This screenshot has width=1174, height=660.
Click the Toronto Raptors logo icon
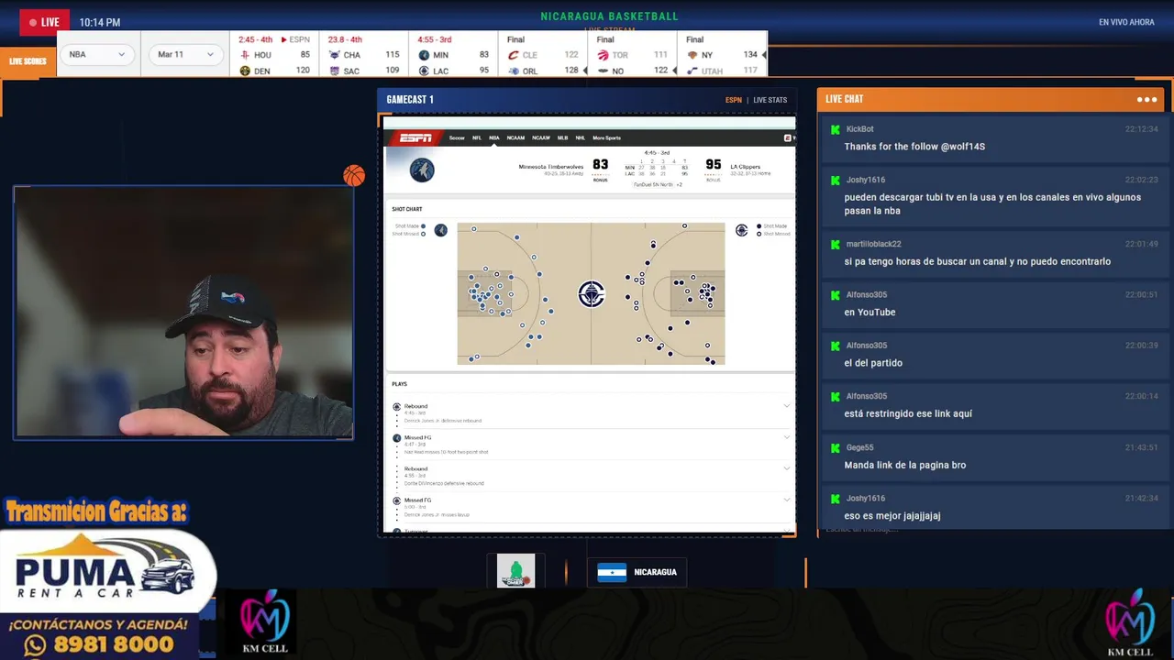(x=603, y=55)
